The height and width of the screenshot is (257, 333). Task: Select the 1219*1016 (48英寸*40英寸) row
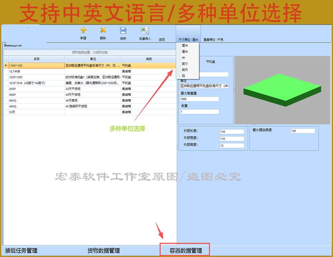[90, 83]
